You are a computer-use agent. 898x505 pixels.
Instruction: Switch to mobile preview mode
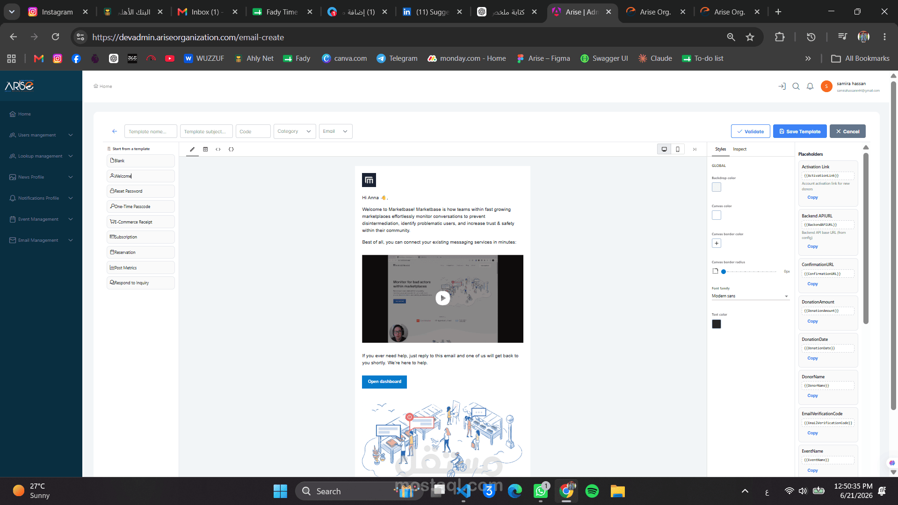678,149
